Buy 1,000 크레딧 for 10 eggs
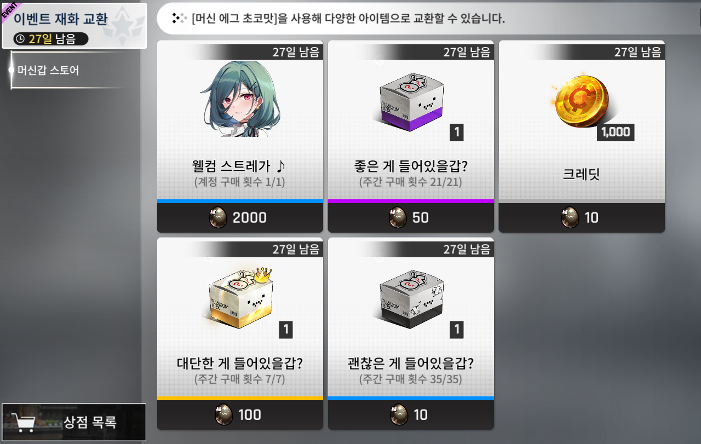 582,218
